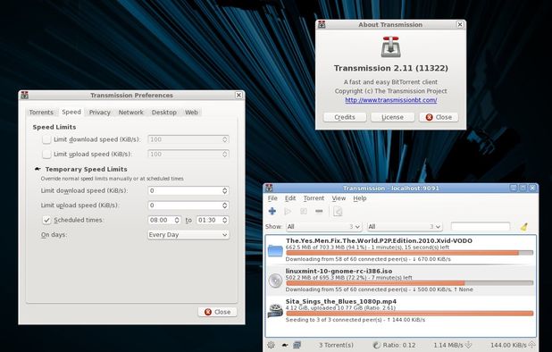Click the compact view icon in status bar

[297, 345]
